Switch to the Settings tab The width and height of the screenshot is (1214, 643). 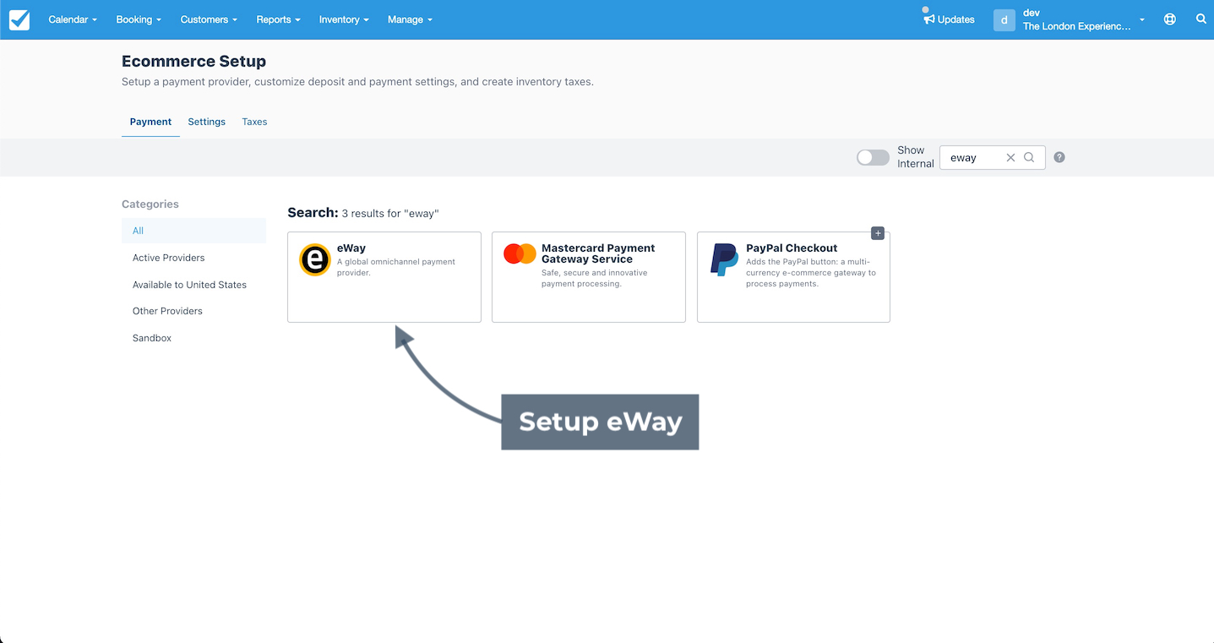[x=206, y=122]
